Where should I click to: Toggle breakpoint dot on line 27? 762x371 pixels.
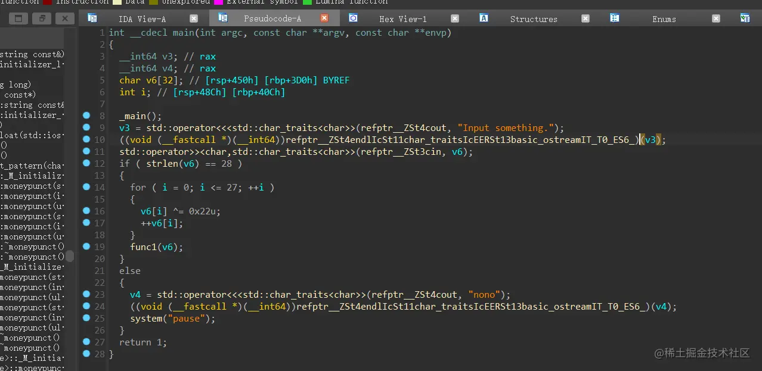(x=86, y=342)
